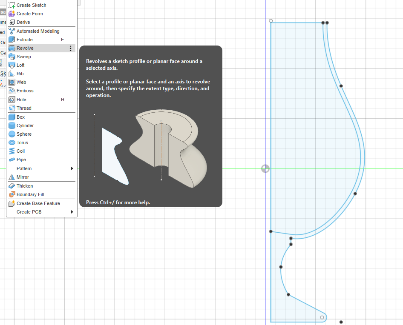
Task: Click the sketch origin point marker
Action: tap(265, 169)
